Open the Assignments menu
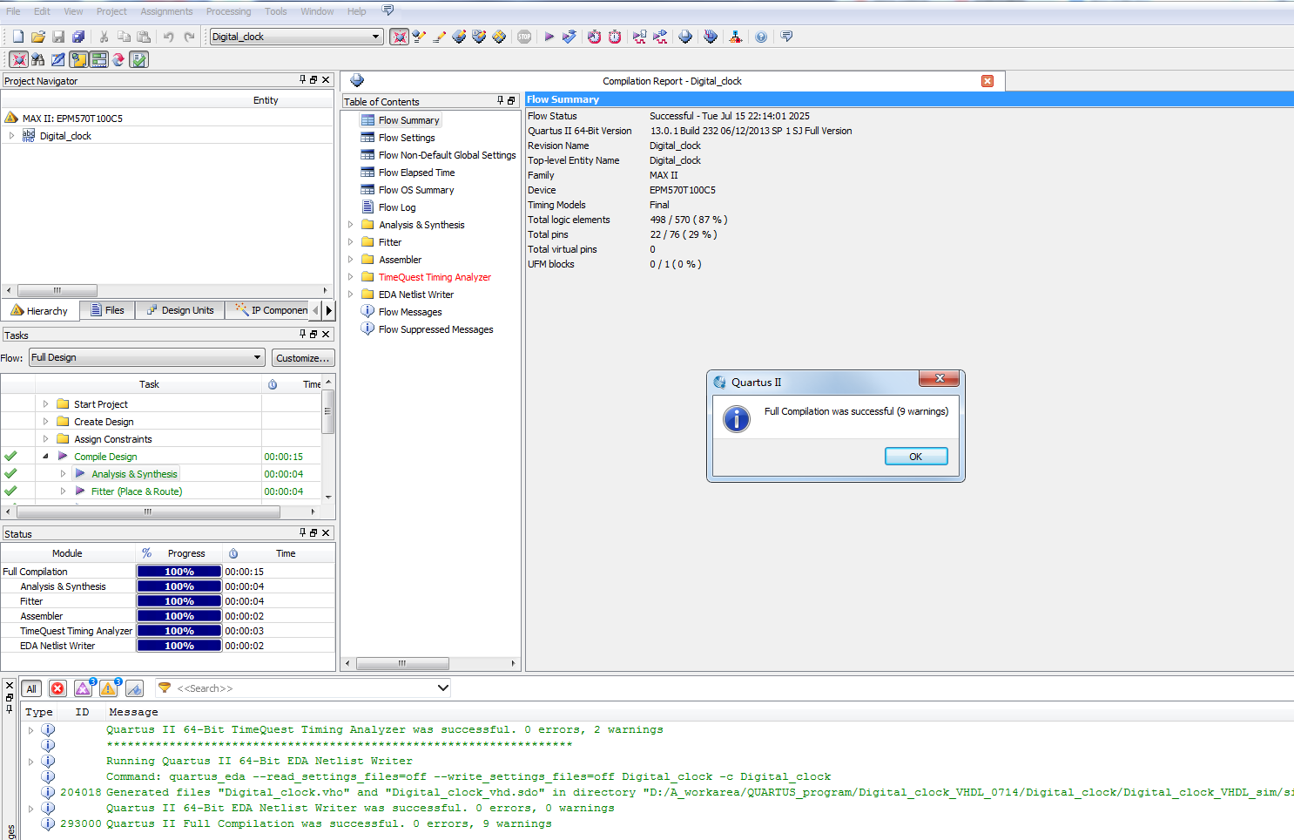The image size is (1294, 840). [166, 11]
